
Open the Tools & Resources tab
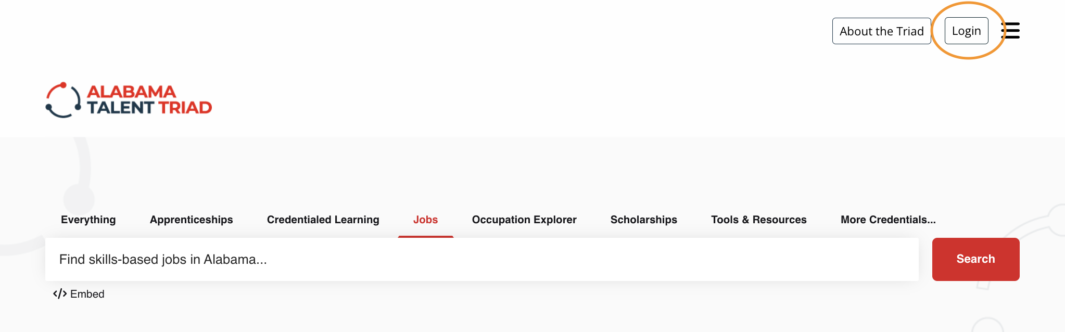coord(758,220)
